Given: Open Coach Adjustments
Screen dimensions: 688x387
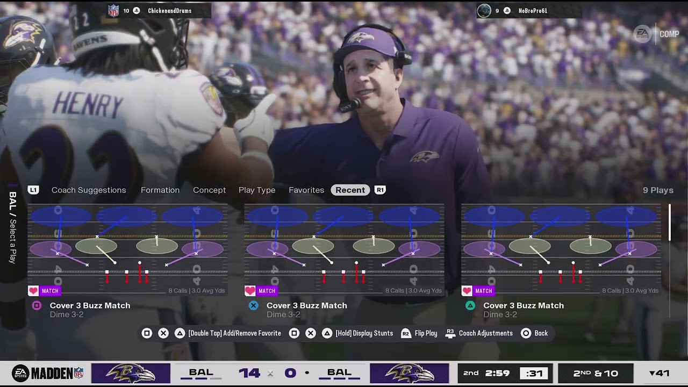Looking at the screenshot, I should [x=486, y=333].
